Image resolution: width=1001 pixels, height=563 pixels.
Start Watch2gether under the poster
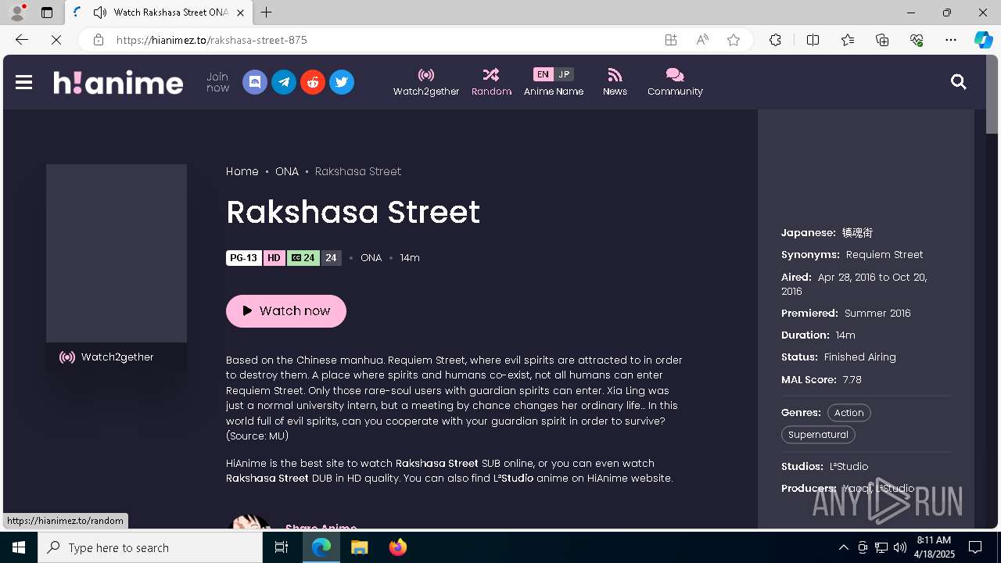pos(117,357)
